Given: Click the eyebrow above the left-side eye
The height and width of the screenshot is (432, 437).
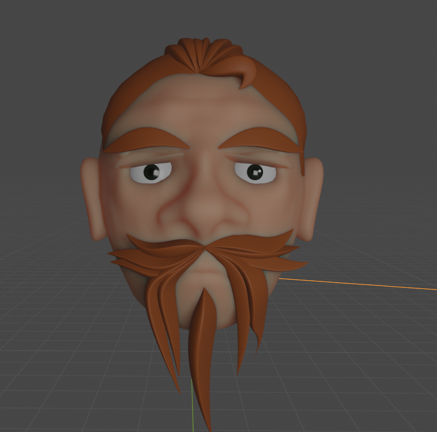Looking at the screenshot, I should coord(146,140).
